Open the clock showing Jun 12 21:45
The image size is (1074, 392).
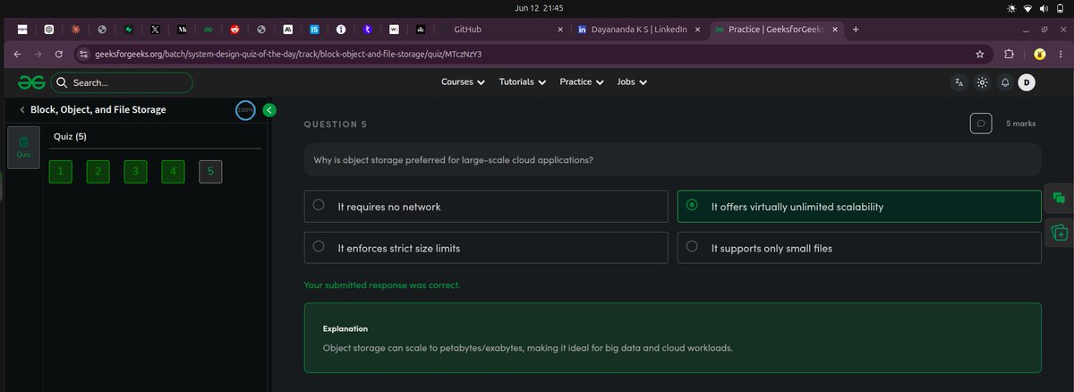(x=538, y=8)
